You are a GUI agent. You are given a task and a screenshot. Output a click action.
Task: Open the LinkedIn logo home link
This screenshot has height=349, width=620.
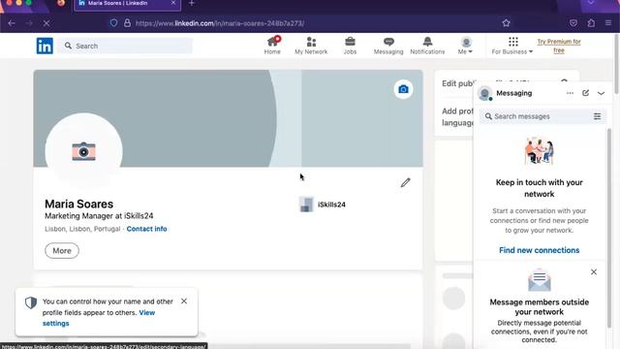(x=45, y=46)
